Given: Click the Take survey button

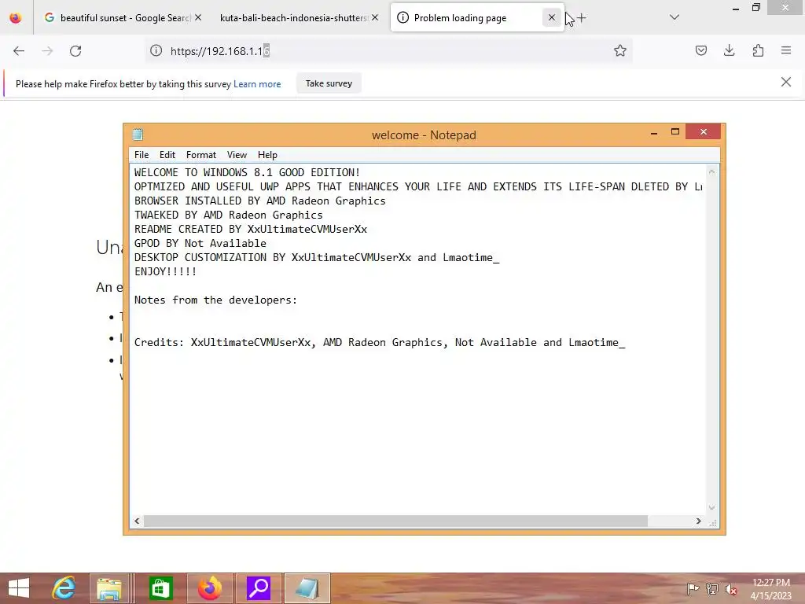Looking at the screenshot, I should pyautogui.click(x=329, y=83).
